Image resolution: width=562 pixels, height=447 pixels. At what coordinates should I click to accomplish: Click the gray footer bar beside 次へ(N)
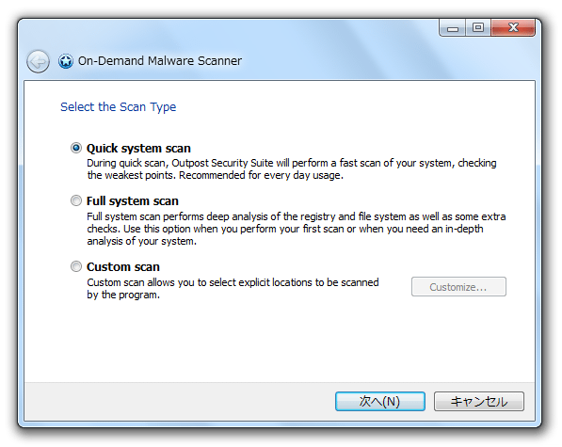179,402
